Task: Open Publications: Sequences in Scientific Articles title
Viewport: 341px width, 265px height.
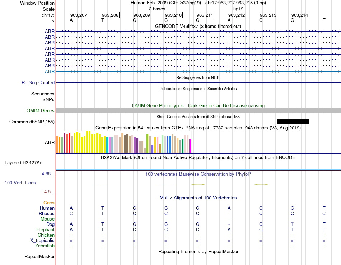Action: point(198,89)
